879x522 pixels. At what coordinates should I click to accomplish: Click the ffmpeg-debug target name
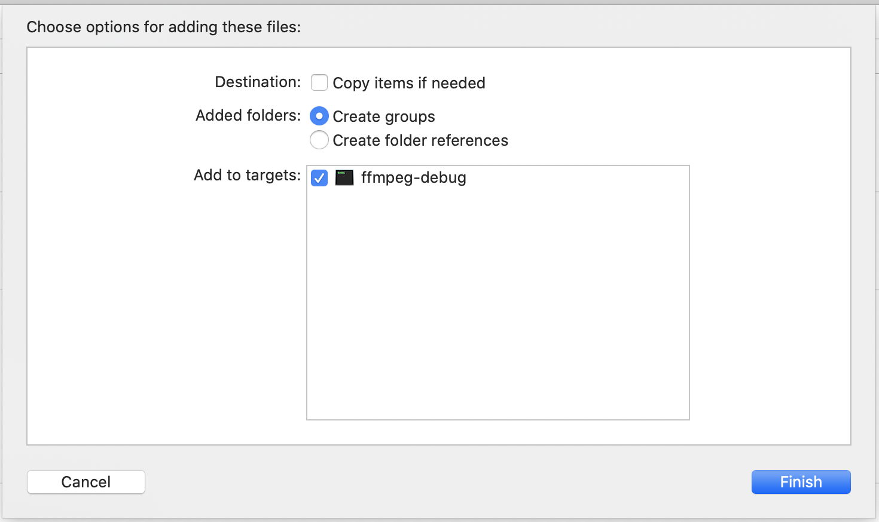413,177
